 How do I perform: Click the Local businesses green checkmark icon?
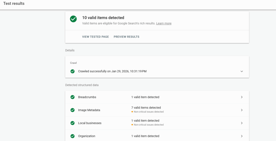pyautogui.click(x=73, y=123)
